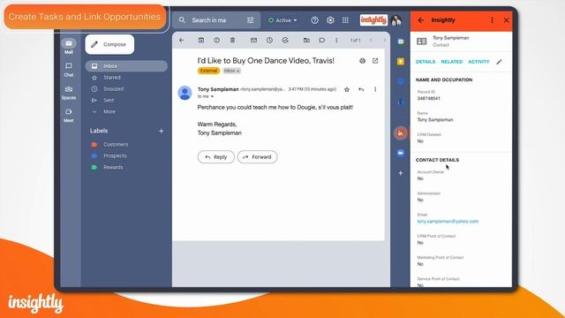Click the Reply button
Viewport: 565px width, 318px height.
215,157
